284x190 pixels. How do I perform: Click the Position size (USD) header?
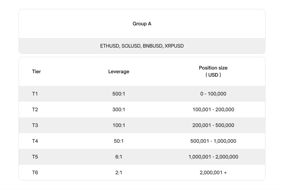click(213, 71)
